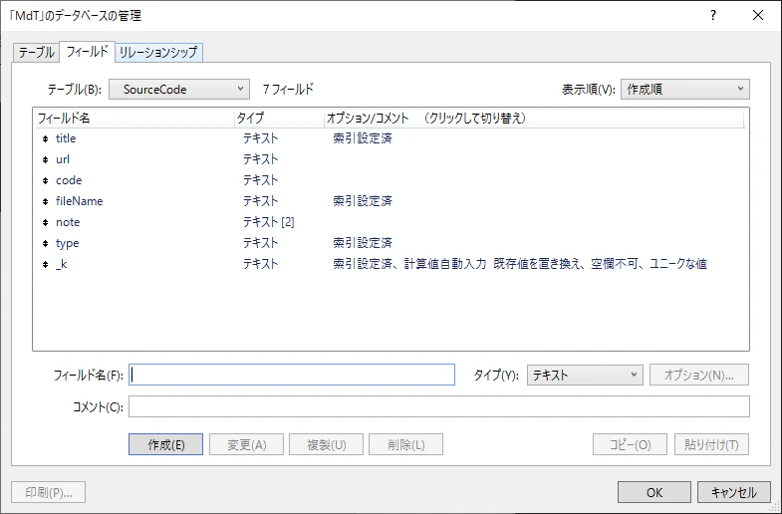
Task: Focus the フィールド名 input field
Action: pyautogui.click(x=292, y=375)
